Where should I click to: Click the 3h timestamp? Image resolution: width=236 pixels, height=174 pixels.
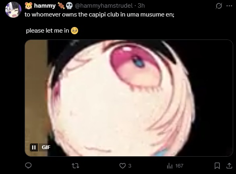pyautogui.click(x=141, y=6)
